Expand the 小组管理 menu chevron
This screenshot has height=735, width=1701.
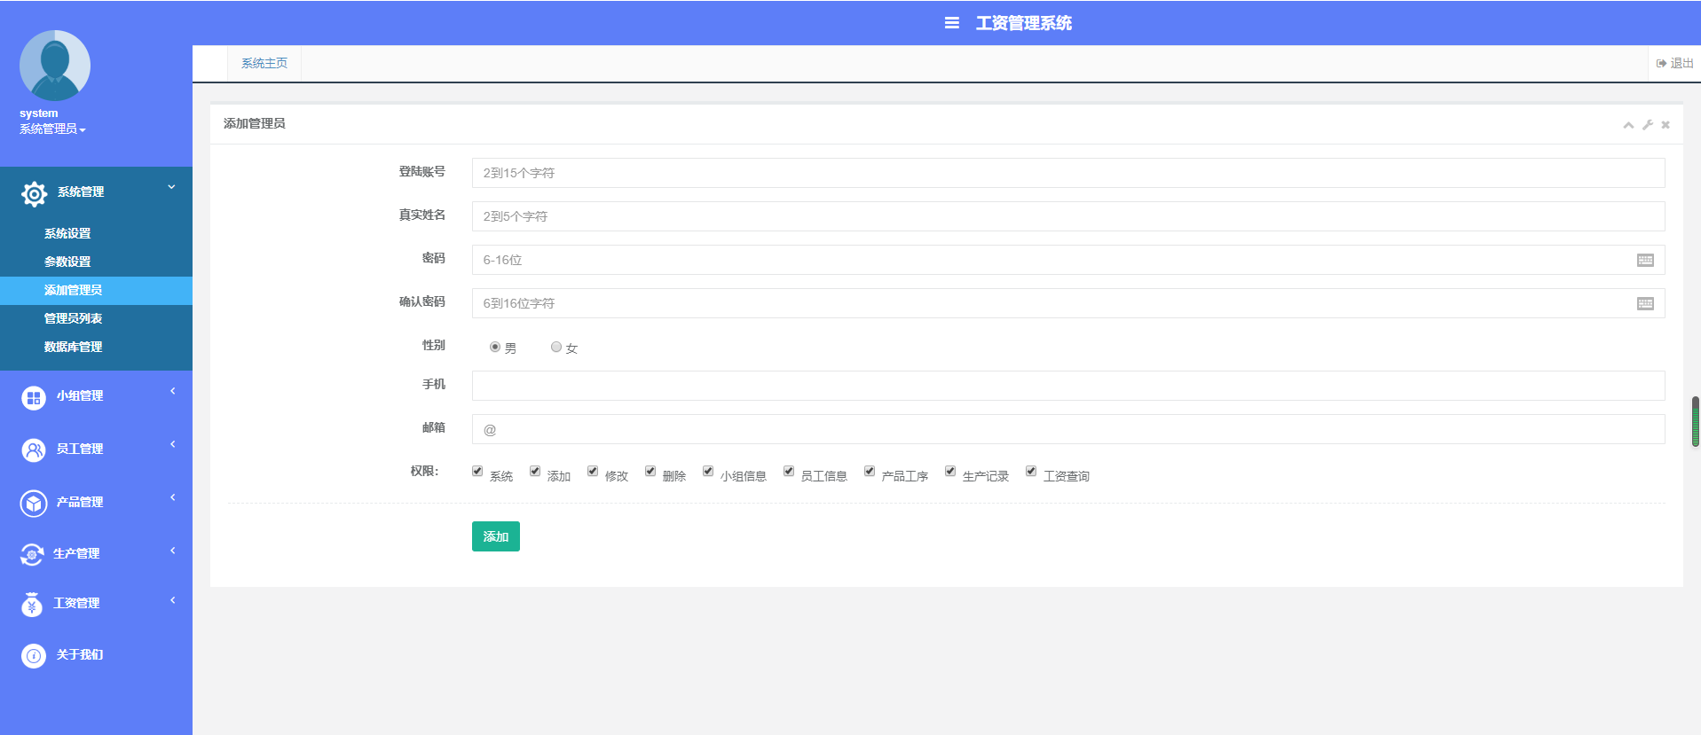pos(173,391)
